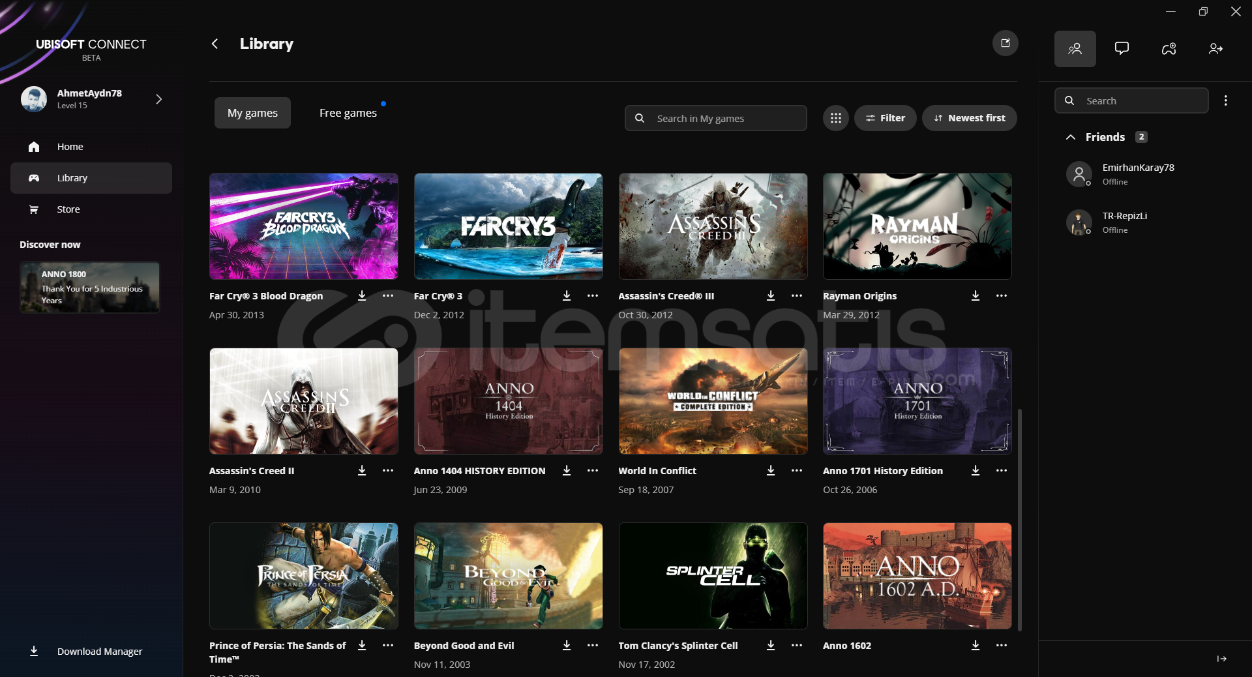Open more options for Assassin's Creed III
This screenshot has width=1252, height=677.
coord(797,295)
